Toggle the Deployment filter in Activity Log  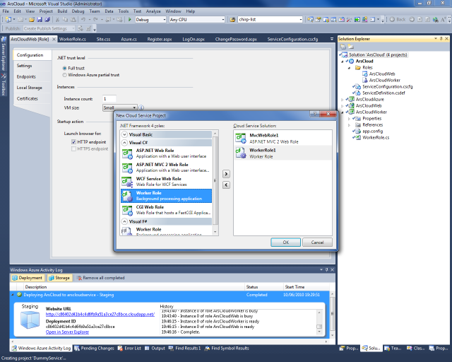[27, 278]
